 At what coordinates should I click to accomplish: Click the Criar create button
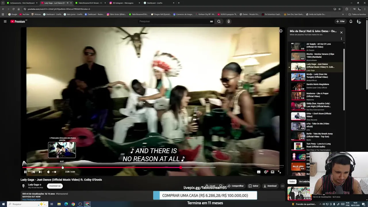point(340,21)
